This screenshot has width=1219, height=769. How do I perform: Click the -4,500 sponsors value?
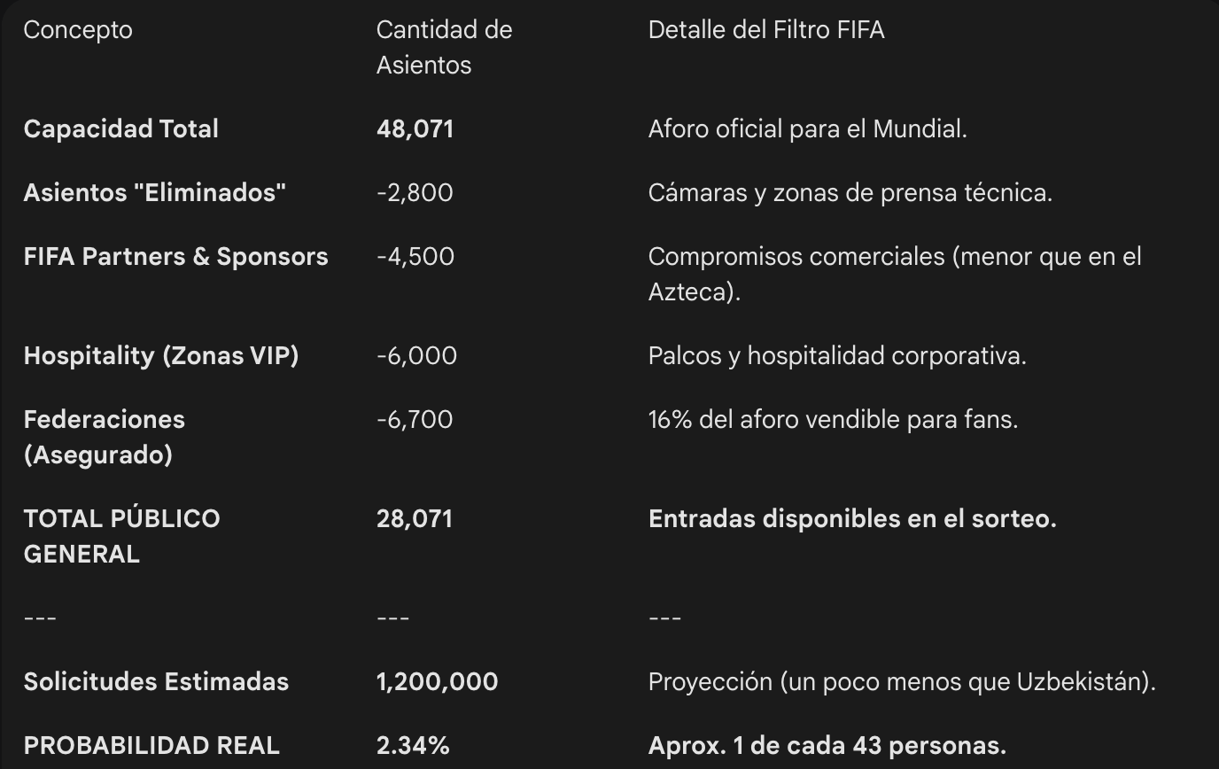415,257
